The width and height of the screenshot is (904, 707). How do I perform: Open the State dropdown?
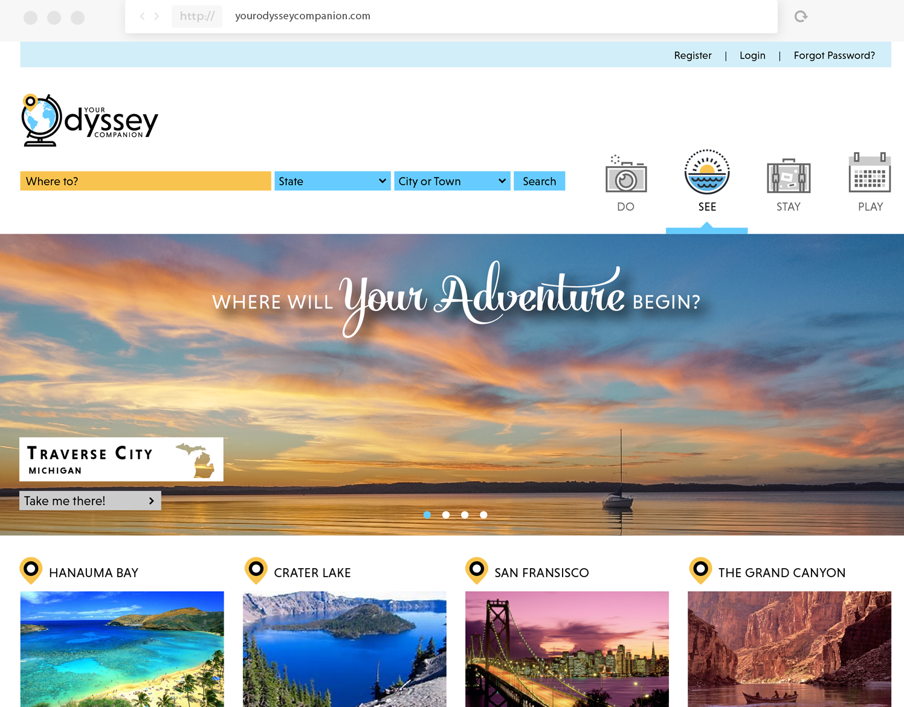tap(332, 181)
